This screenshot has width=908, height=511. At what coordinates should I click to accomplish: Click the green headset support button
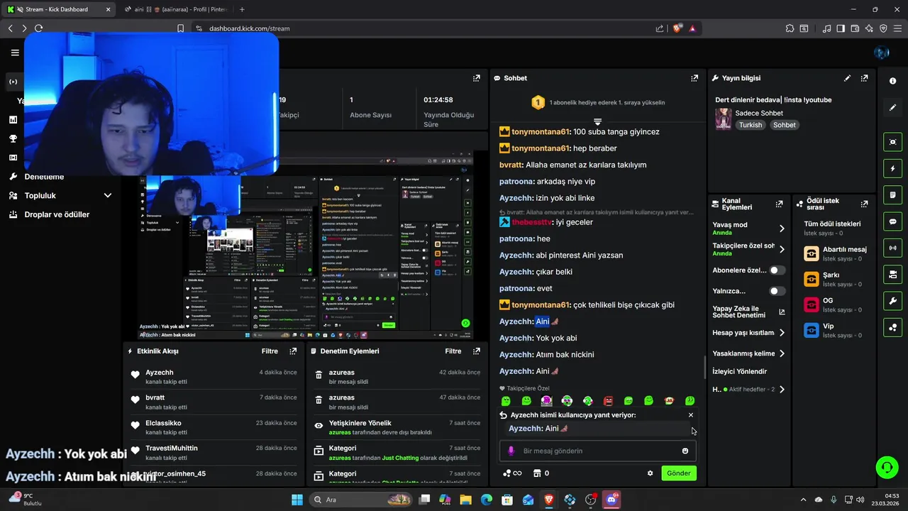click(887, 467)
